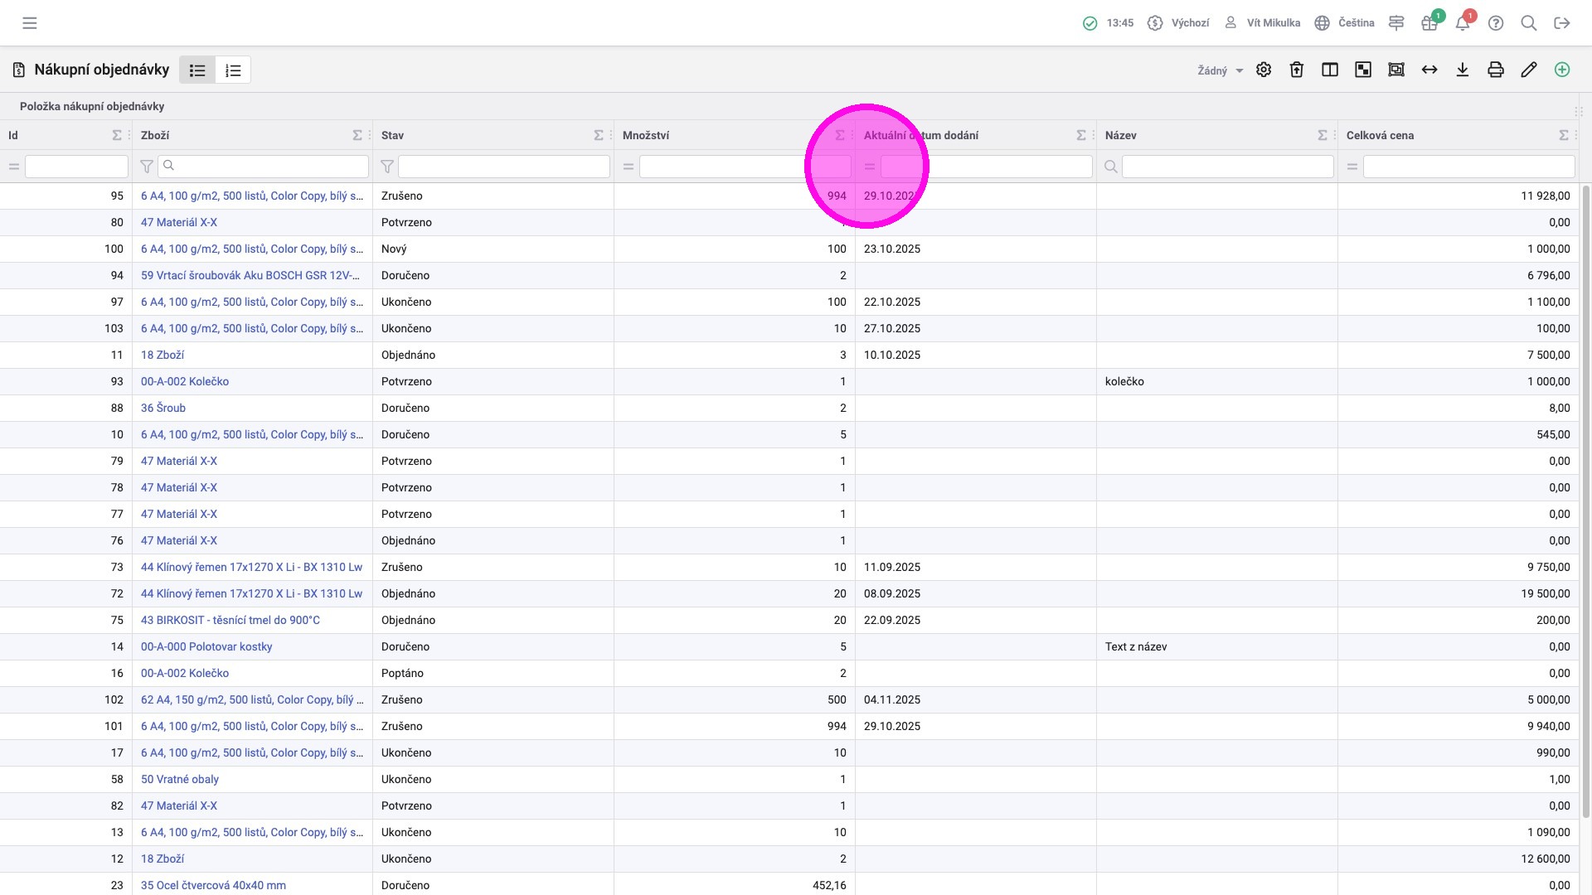Click the Zboží column header
The image size is (1592, 895).
tap(155, 135)
